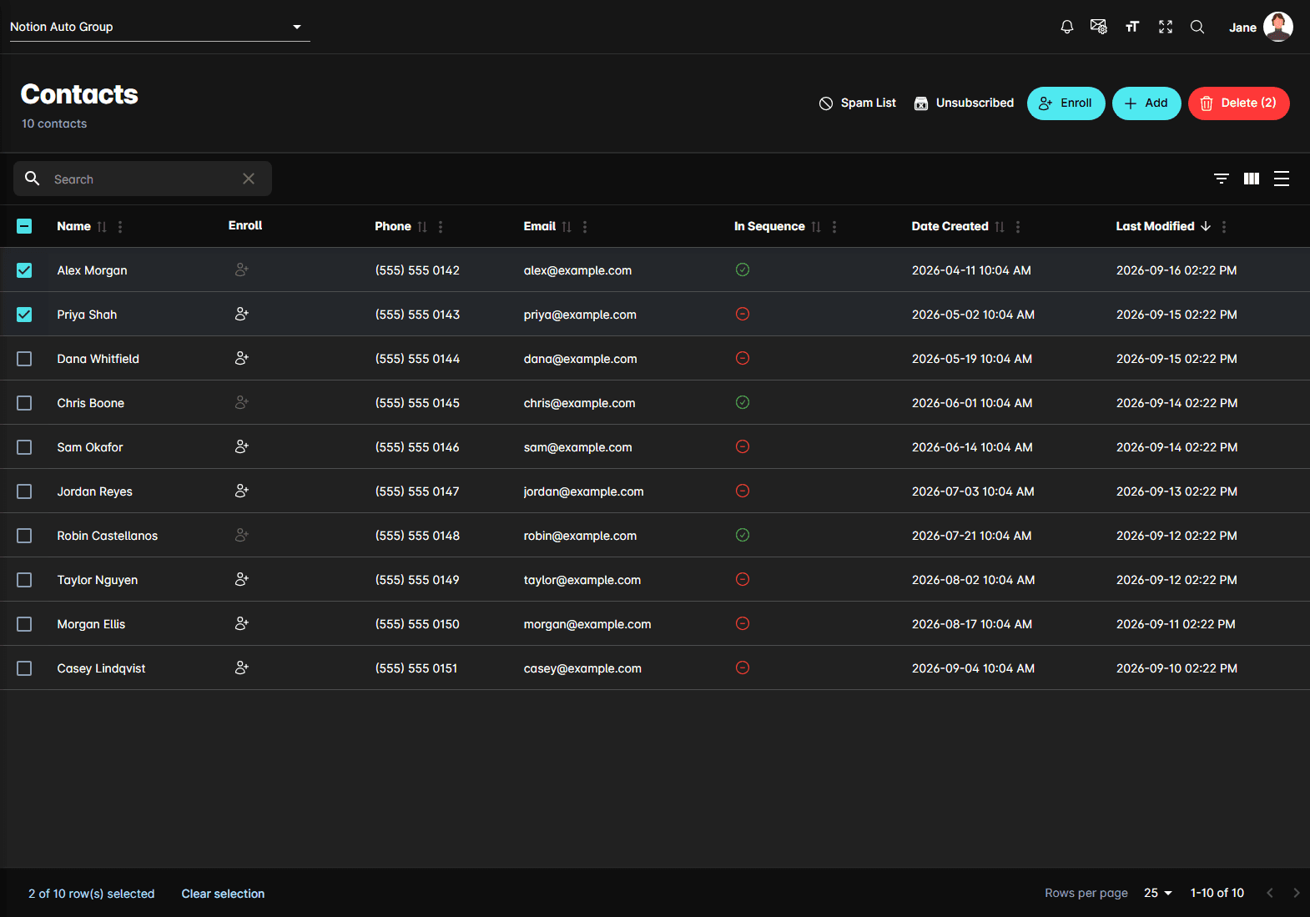Open the Unsubscribed list

[x=964, y=103]
